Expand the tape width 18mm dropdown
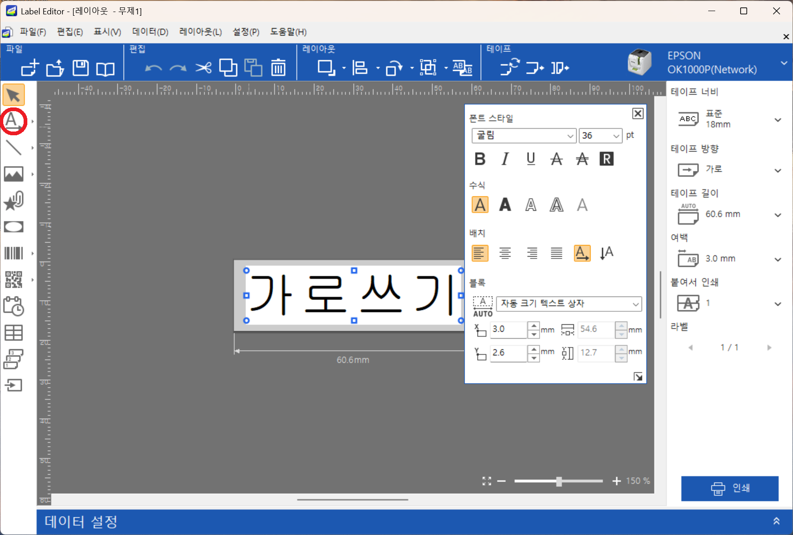This screenshot has width=793, height=535. [778, 120]
